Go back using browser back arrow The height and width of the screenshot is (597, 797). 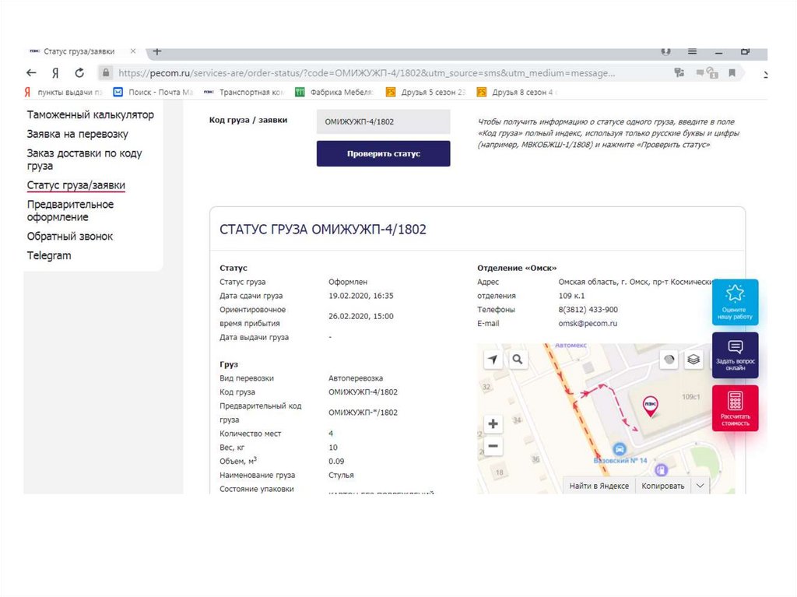[x=31, y=73]
